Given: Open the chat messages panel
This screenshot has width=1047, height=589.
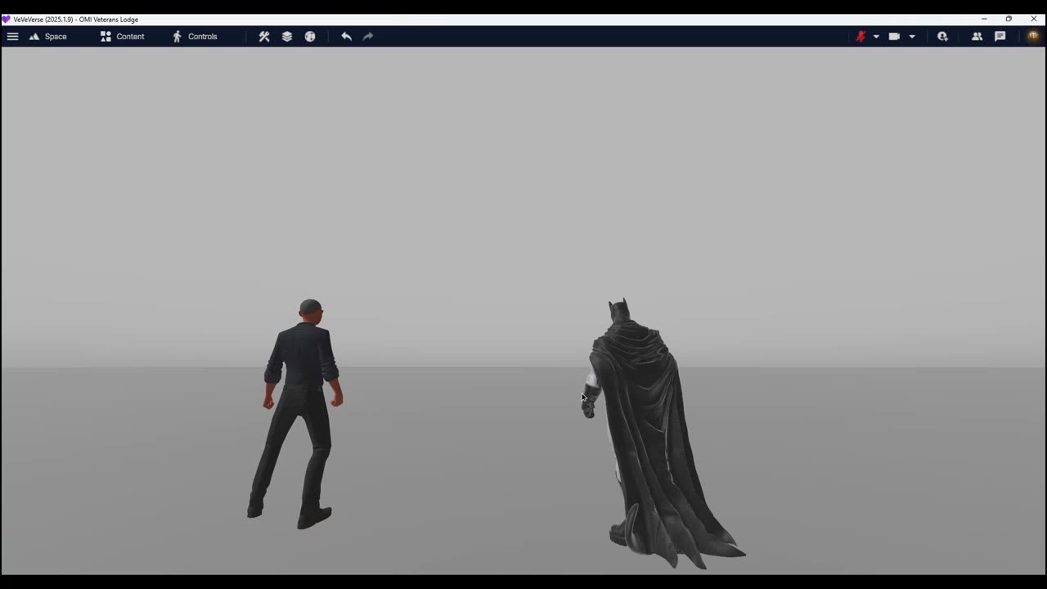Looking at the screenshot, I should click(1000, 36).
